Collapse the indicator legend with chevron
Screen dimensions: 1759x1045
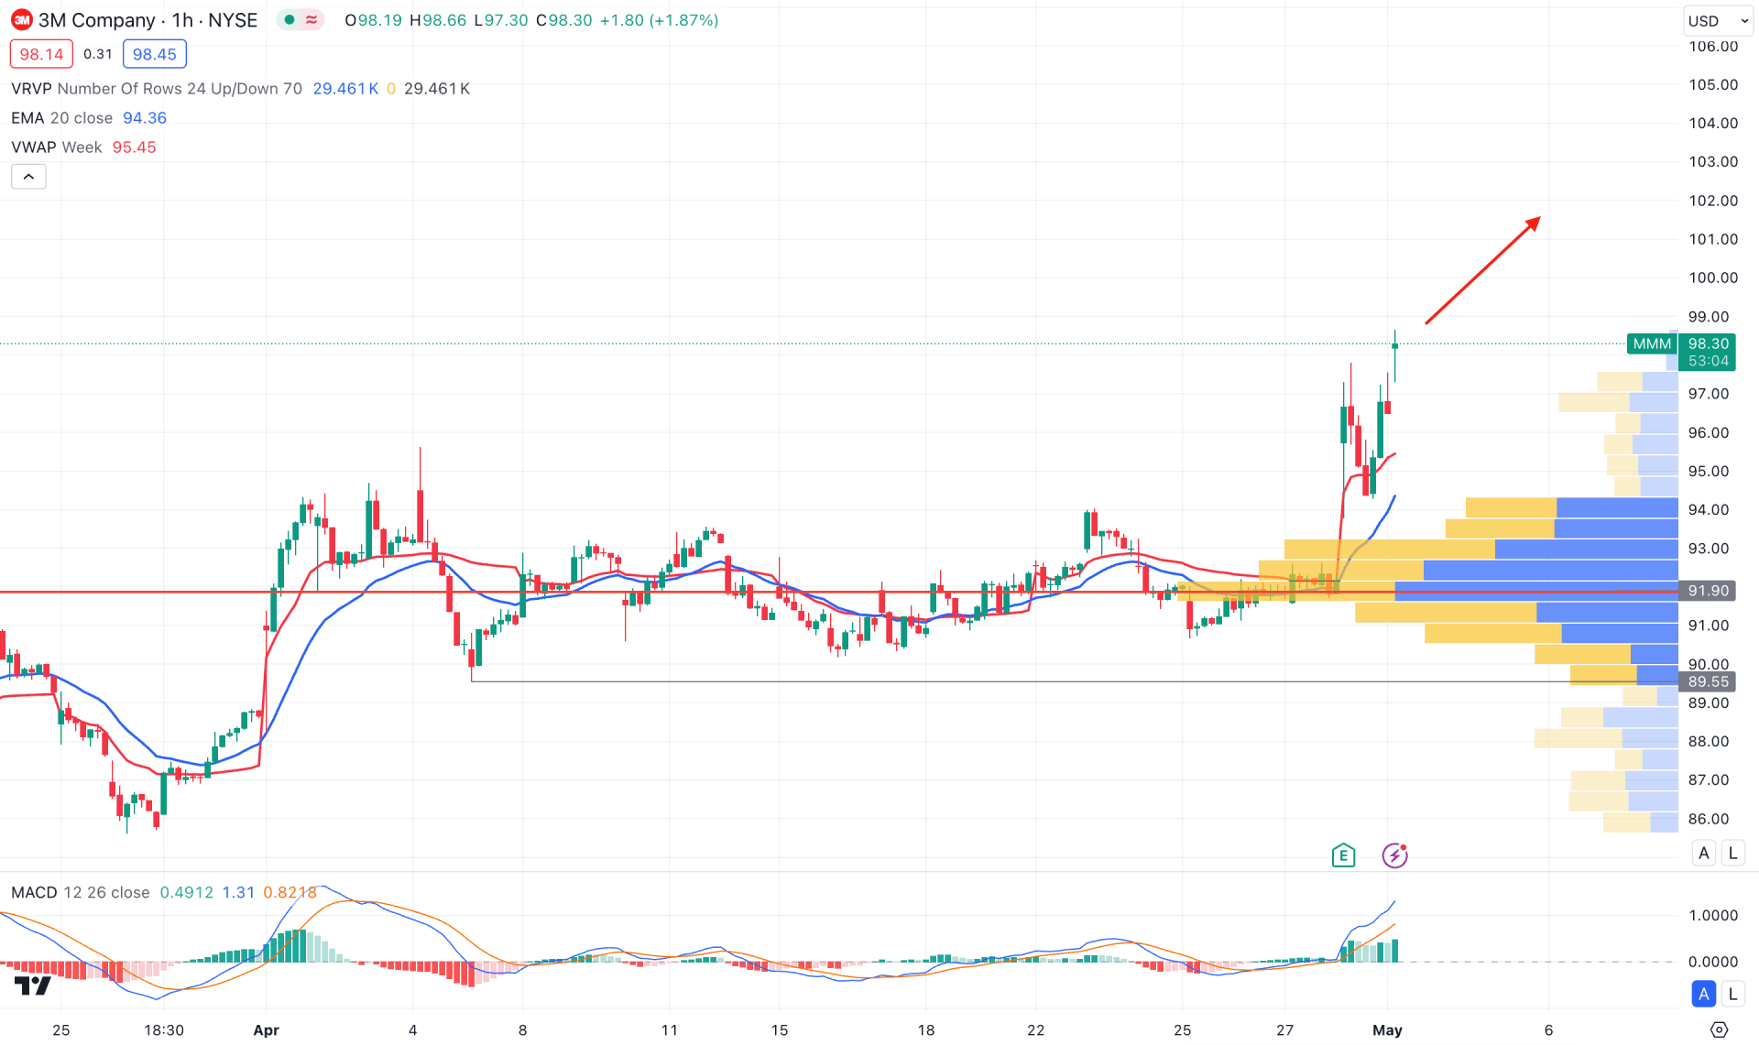(x=28, y=177)
